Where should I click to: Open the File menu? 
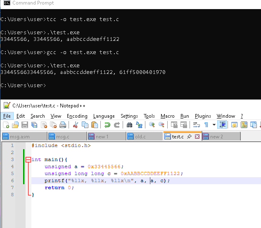pyautogui.click(x=7, y=116)
